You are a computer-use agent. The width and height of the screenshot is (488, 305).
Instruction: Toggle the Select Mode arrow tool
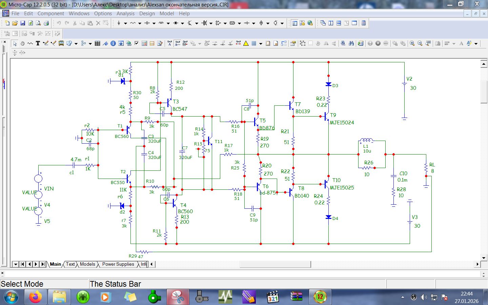(x=15, y=43)
